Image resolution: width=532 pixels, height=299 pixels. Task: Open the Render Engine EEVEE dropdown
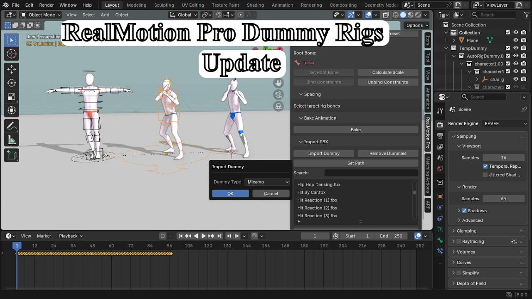click(x=505, y=123)
